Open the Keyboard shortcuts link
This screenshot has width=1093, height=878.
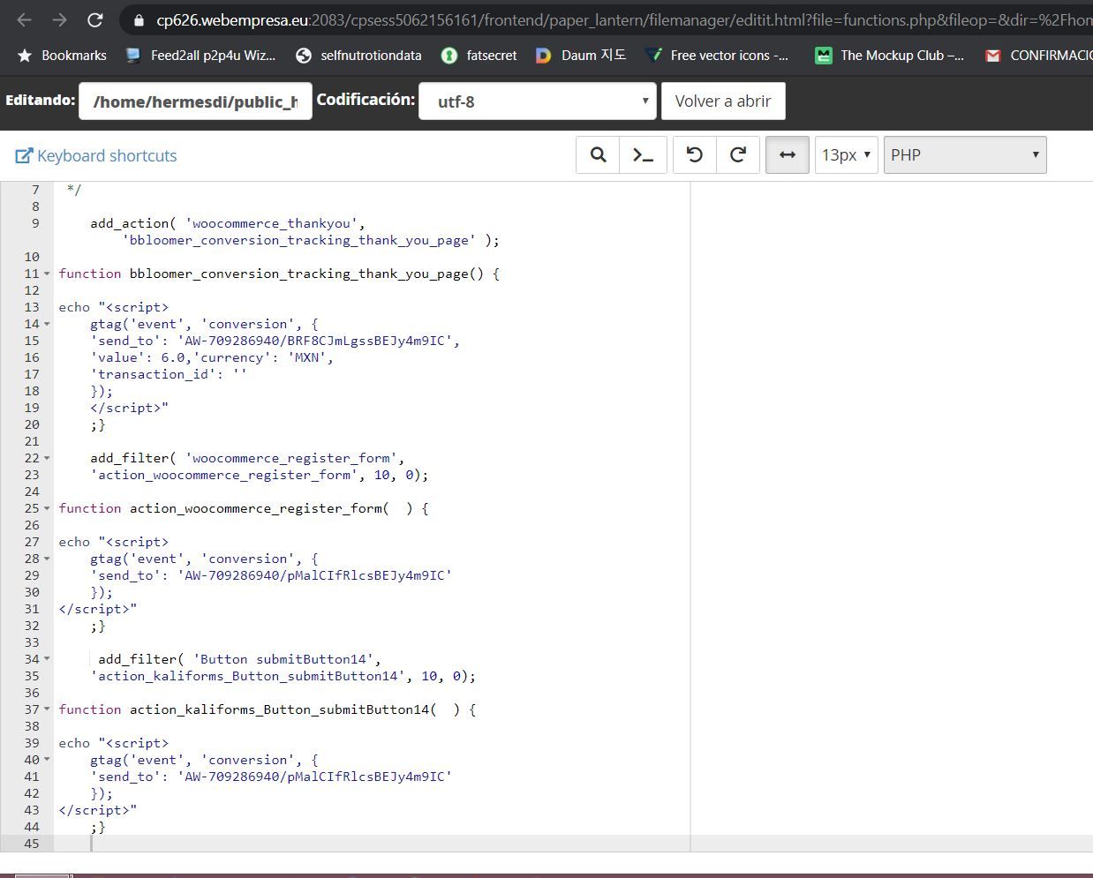(96, 155)
